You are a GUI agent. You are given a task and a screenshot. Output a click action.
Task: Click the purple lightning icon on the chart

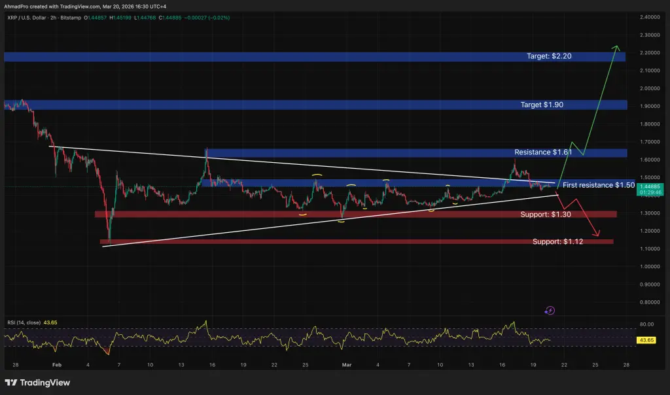(550, 310)
